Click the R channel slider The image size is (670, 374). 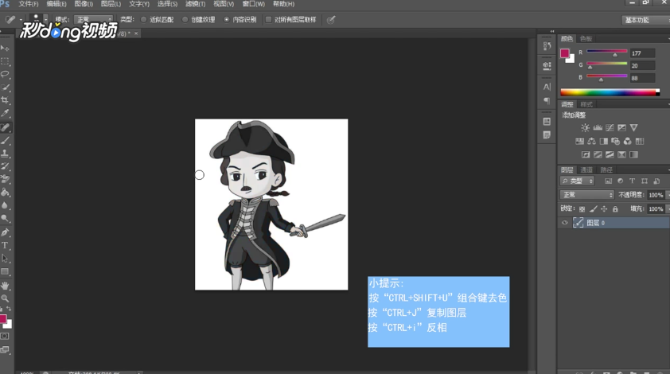click(607, 51)
